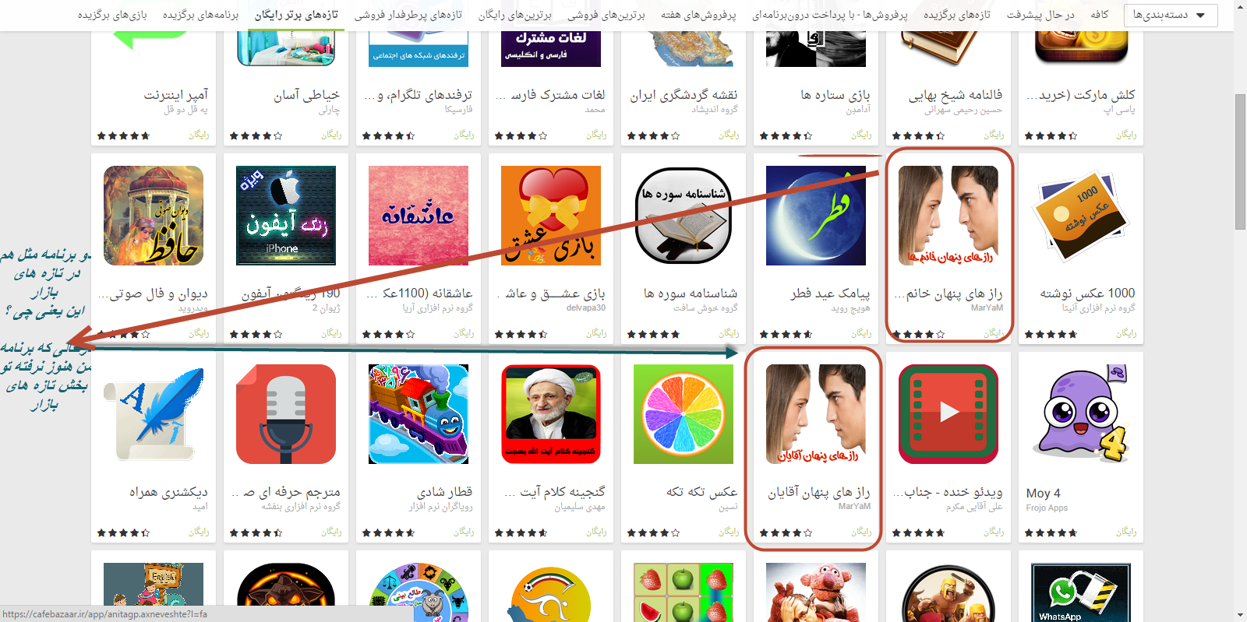Select the heart love game app icon
This screenshot has height=622, width=1247.
click(551, 216)
